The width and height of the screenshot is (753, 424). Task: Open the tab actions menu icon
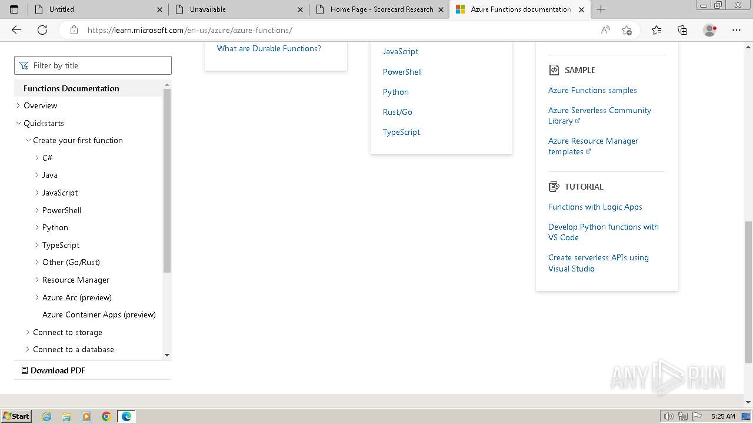[x=14, y=9]
